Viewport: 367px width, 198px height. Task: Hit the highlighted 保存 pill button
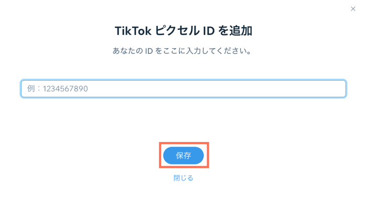pyautogui.click(x=183, y=156)
